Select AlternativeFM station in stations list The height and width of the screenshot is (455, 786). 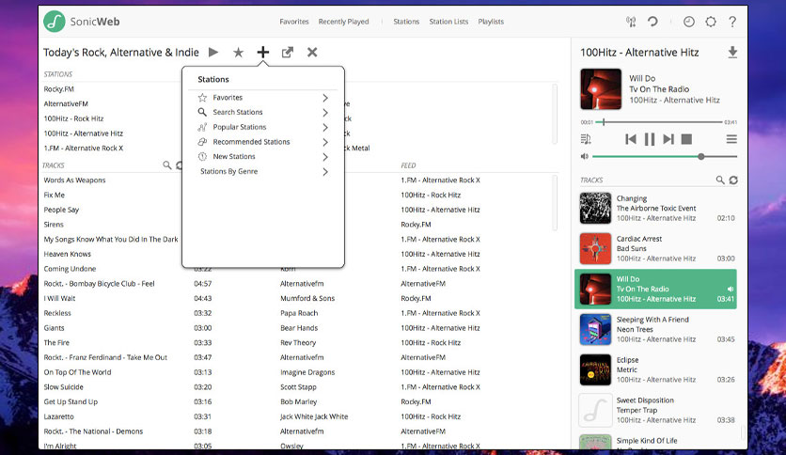tap(66, 103)
